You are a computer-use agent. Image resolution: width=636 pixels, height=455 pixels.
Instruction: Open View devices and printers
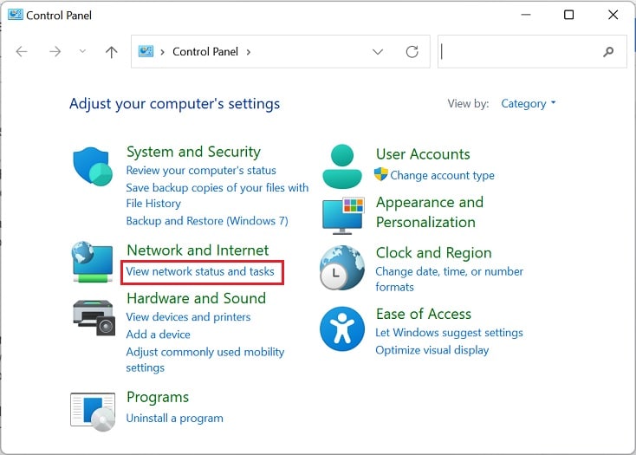188,317
